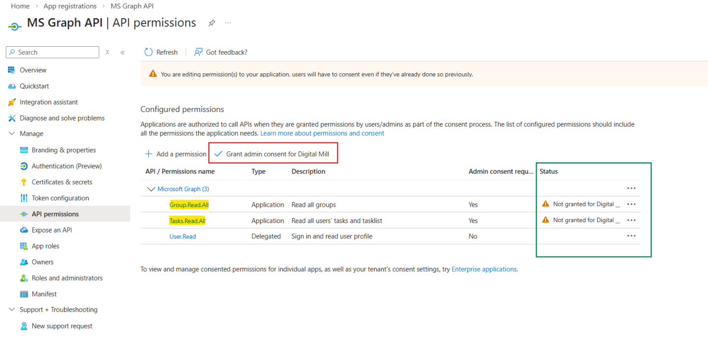Screen dimensions: 708x343
Task: Click Microsoft Graph (3) link
Action: click(183, 189)
